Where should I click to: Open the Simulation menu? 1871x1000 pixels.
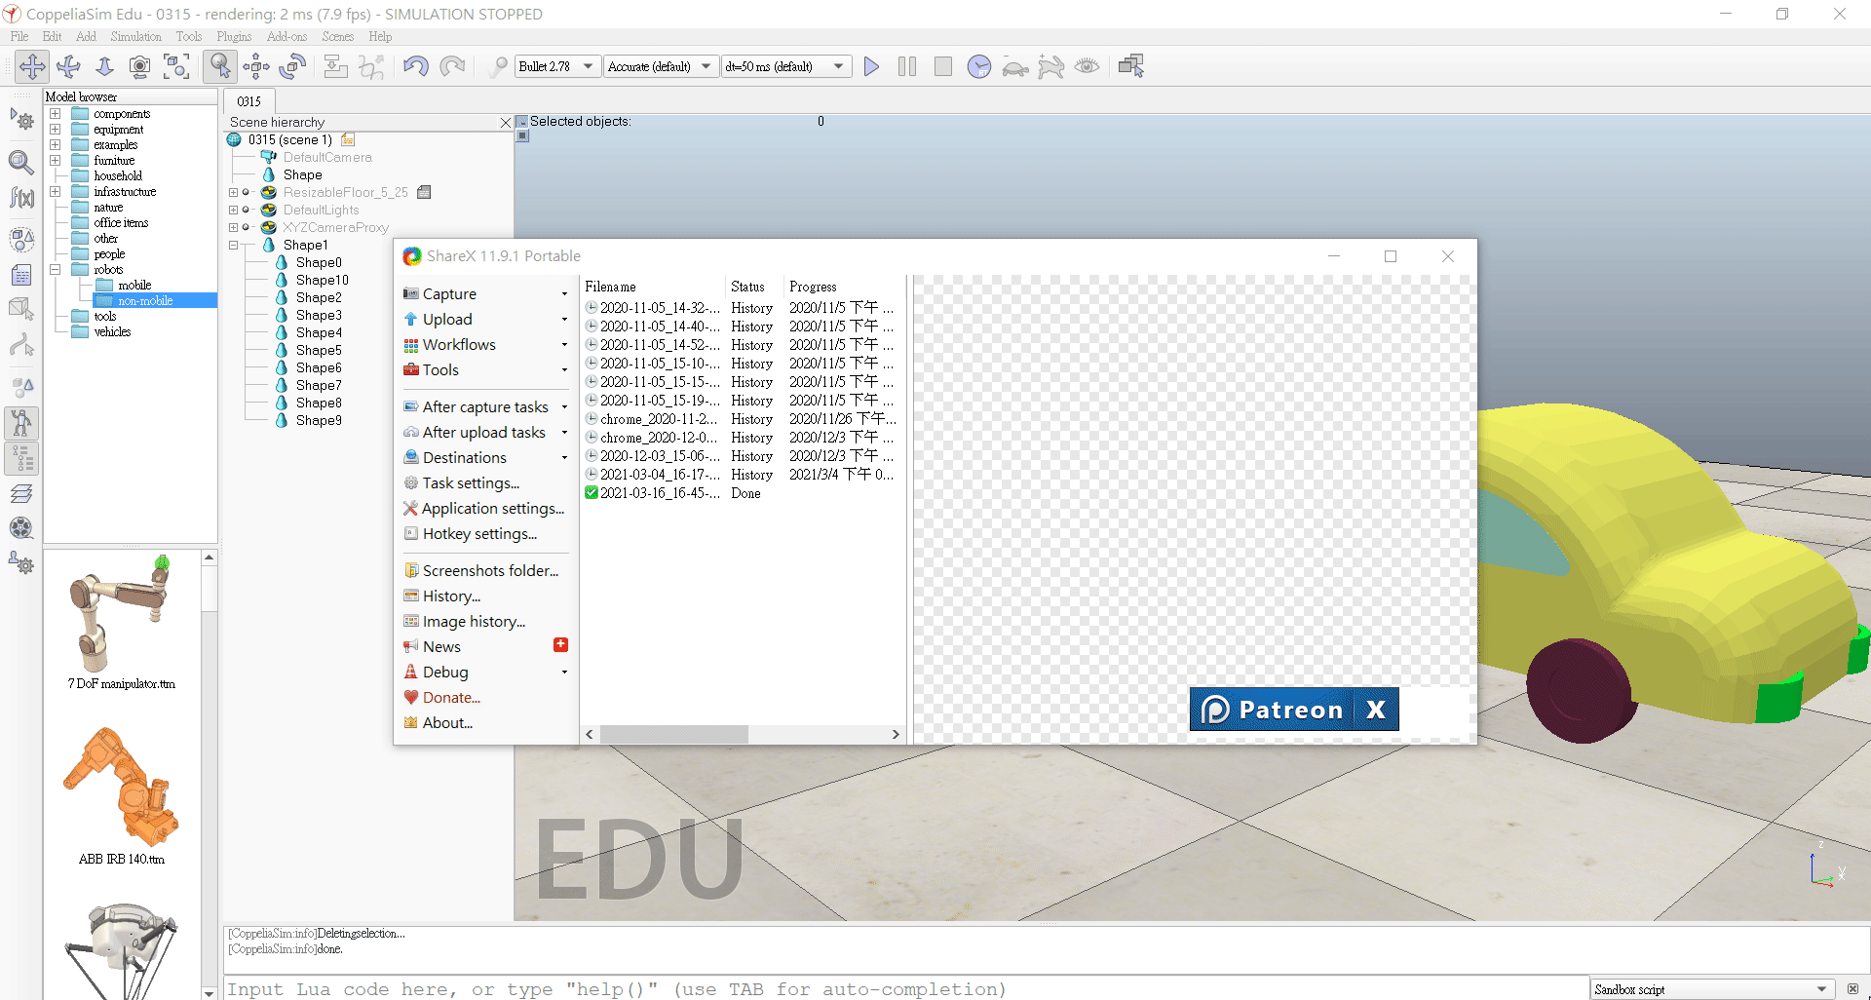coord(135,37)
